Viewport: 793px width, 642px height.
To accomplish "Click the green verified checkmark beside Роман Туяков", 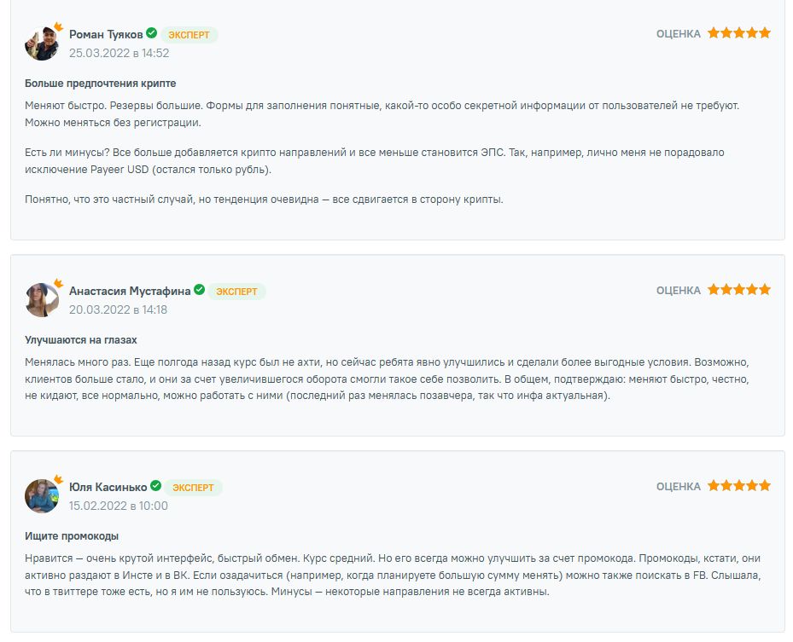I will [x=151, y=33].
